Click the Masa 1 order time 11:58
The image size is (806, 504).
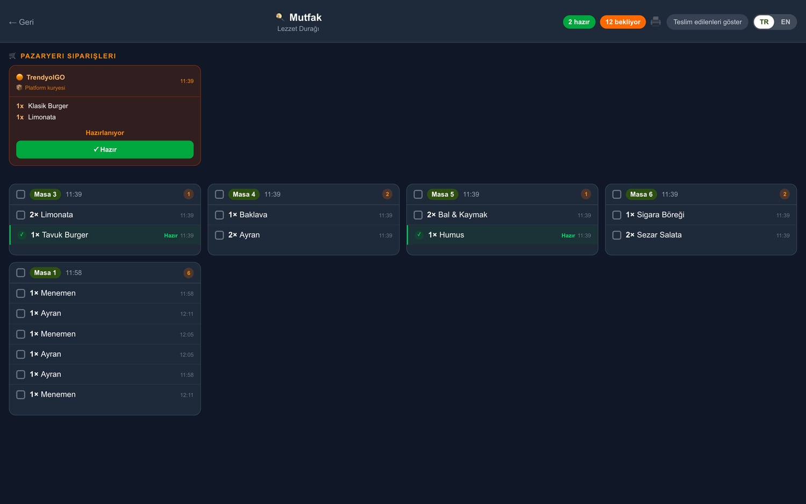pos(74,273)
